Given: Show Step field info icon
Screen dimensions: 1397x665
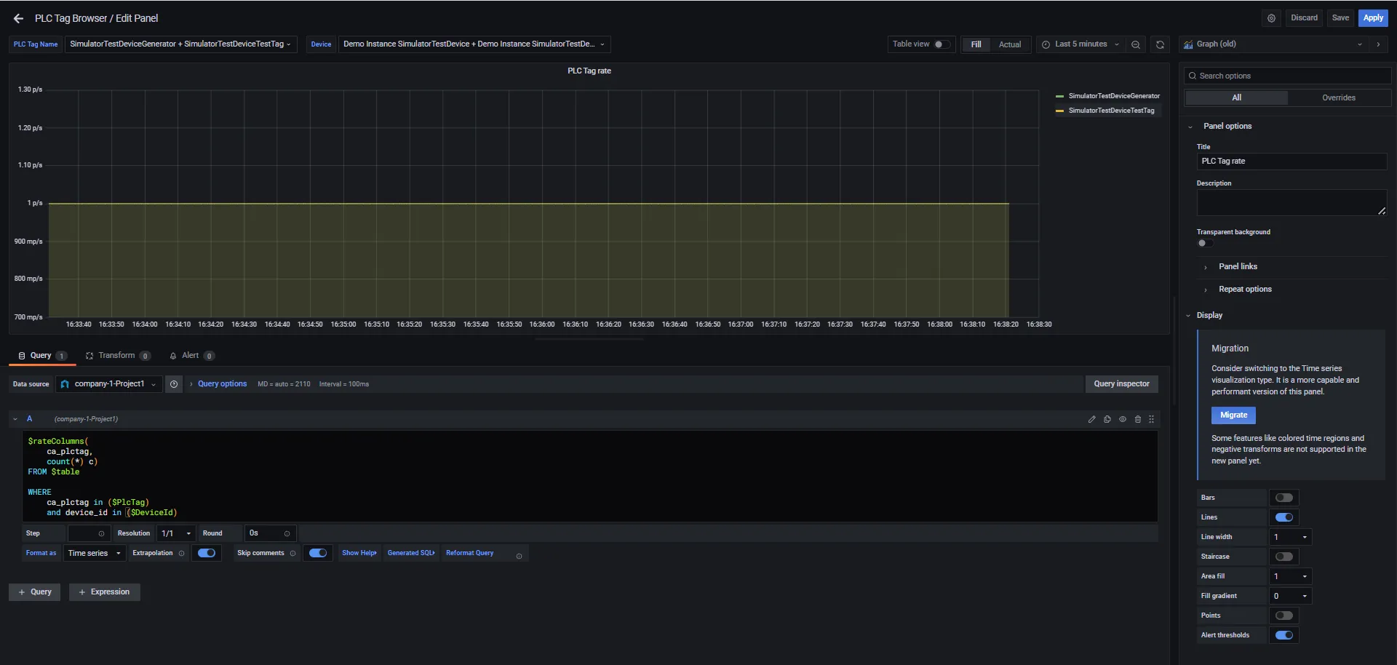Looking at the screenshot, I should [x=101, y=534].
